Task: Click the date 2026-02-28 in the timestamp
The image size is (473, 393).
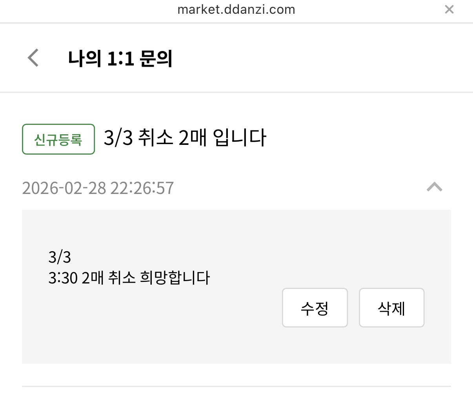Action: coord(64,188)
